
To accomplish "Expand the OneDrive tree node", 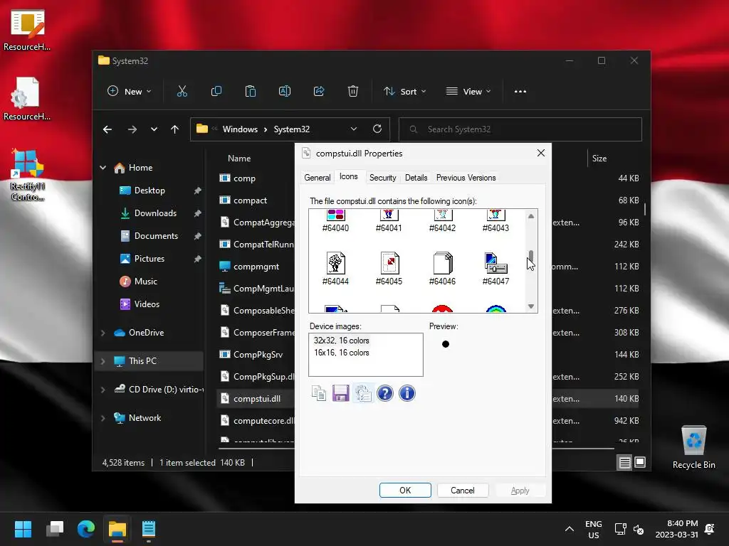I will coord(103,333).
